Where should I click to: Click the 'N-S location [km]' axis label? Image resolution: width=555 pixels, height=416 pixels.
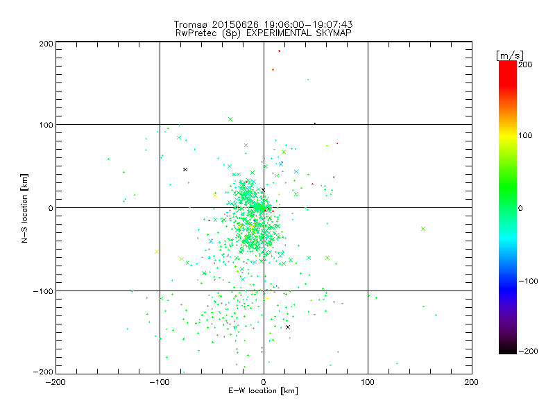(x=24, y=208)
